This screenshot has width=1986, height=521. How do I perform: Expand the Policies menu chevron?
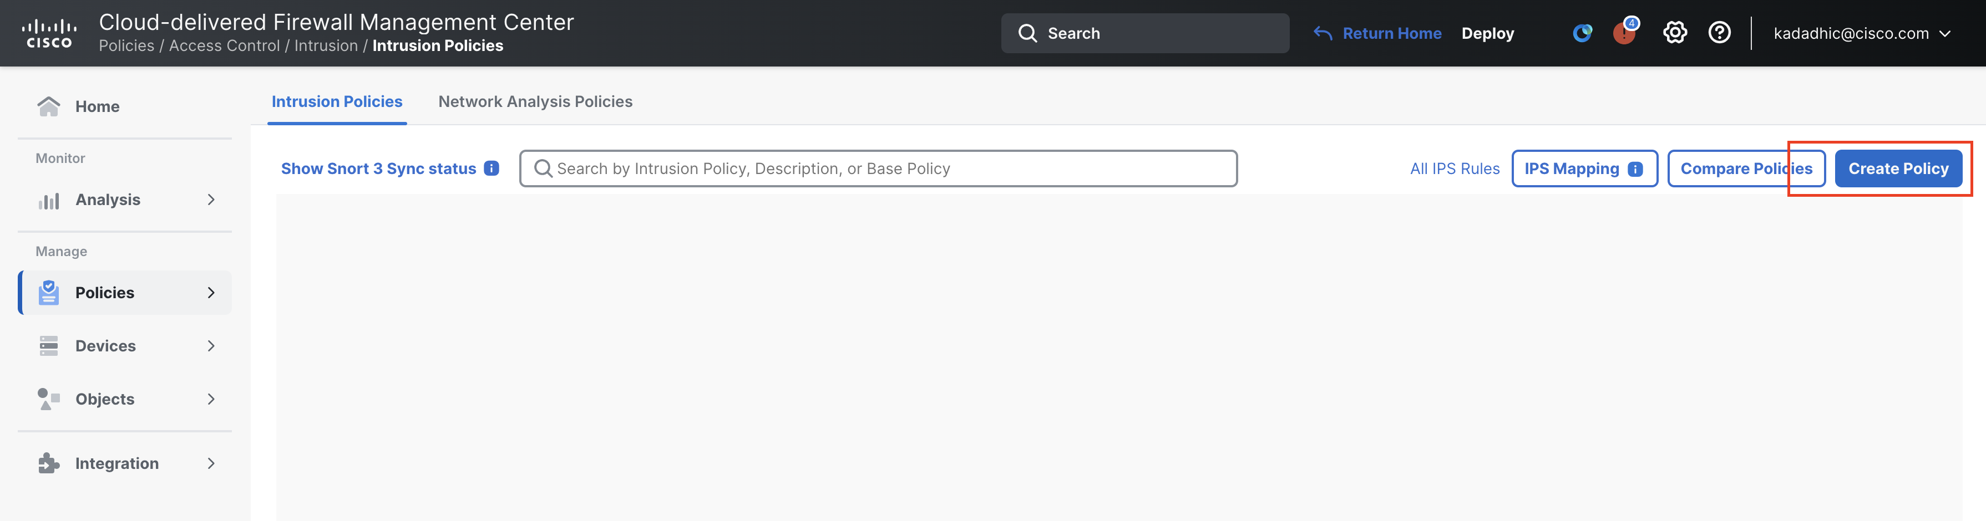[x=211, y=293]
